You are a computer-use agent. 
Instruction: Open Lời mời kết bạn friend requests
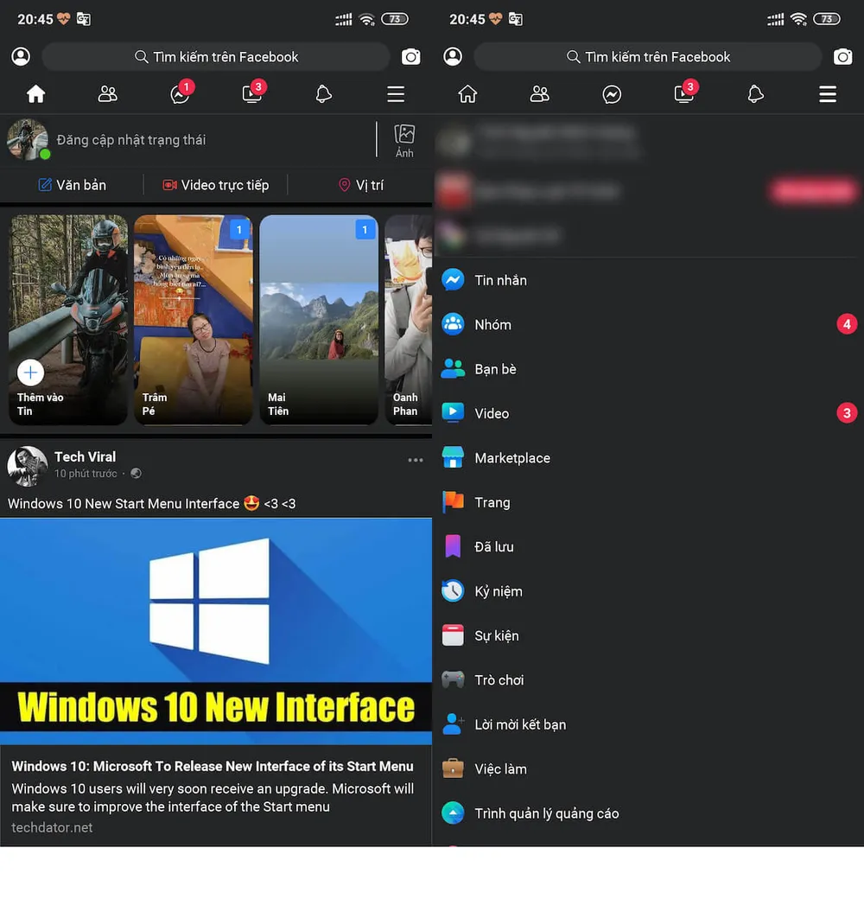[x=519, y=724]
